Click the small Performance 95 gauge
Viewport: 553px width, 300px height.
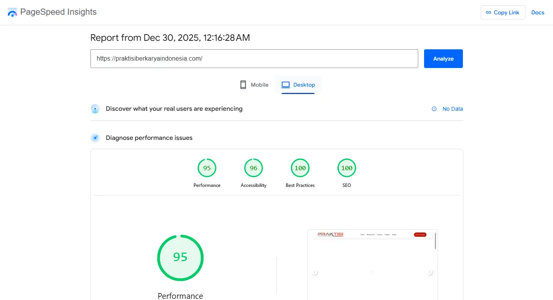point(207,168)
